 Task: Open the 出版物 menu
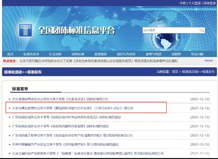[176, 54]
